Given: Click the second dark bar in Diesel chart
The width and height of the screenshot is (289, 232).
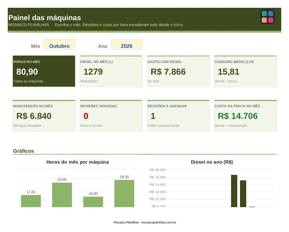Looking at the screenshot, I should [243, 194].
